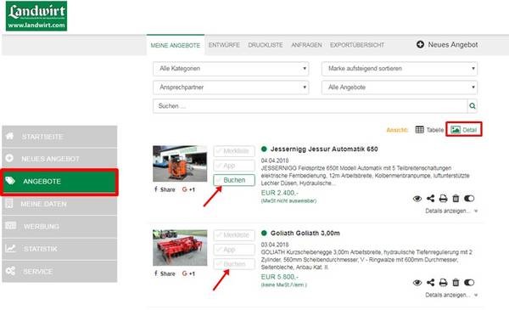This screenshot has width=509, height=310.
Task: Expand Details anzeigen for Goliath offer
Action: (x=451, y=295)
